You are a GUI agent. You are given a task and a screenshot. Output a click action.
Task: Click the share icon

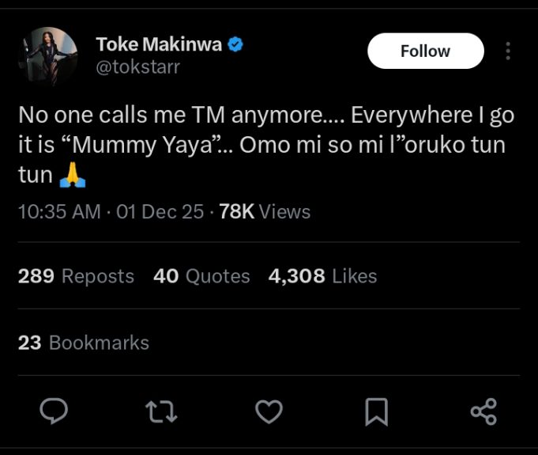[x=483, y=411]
